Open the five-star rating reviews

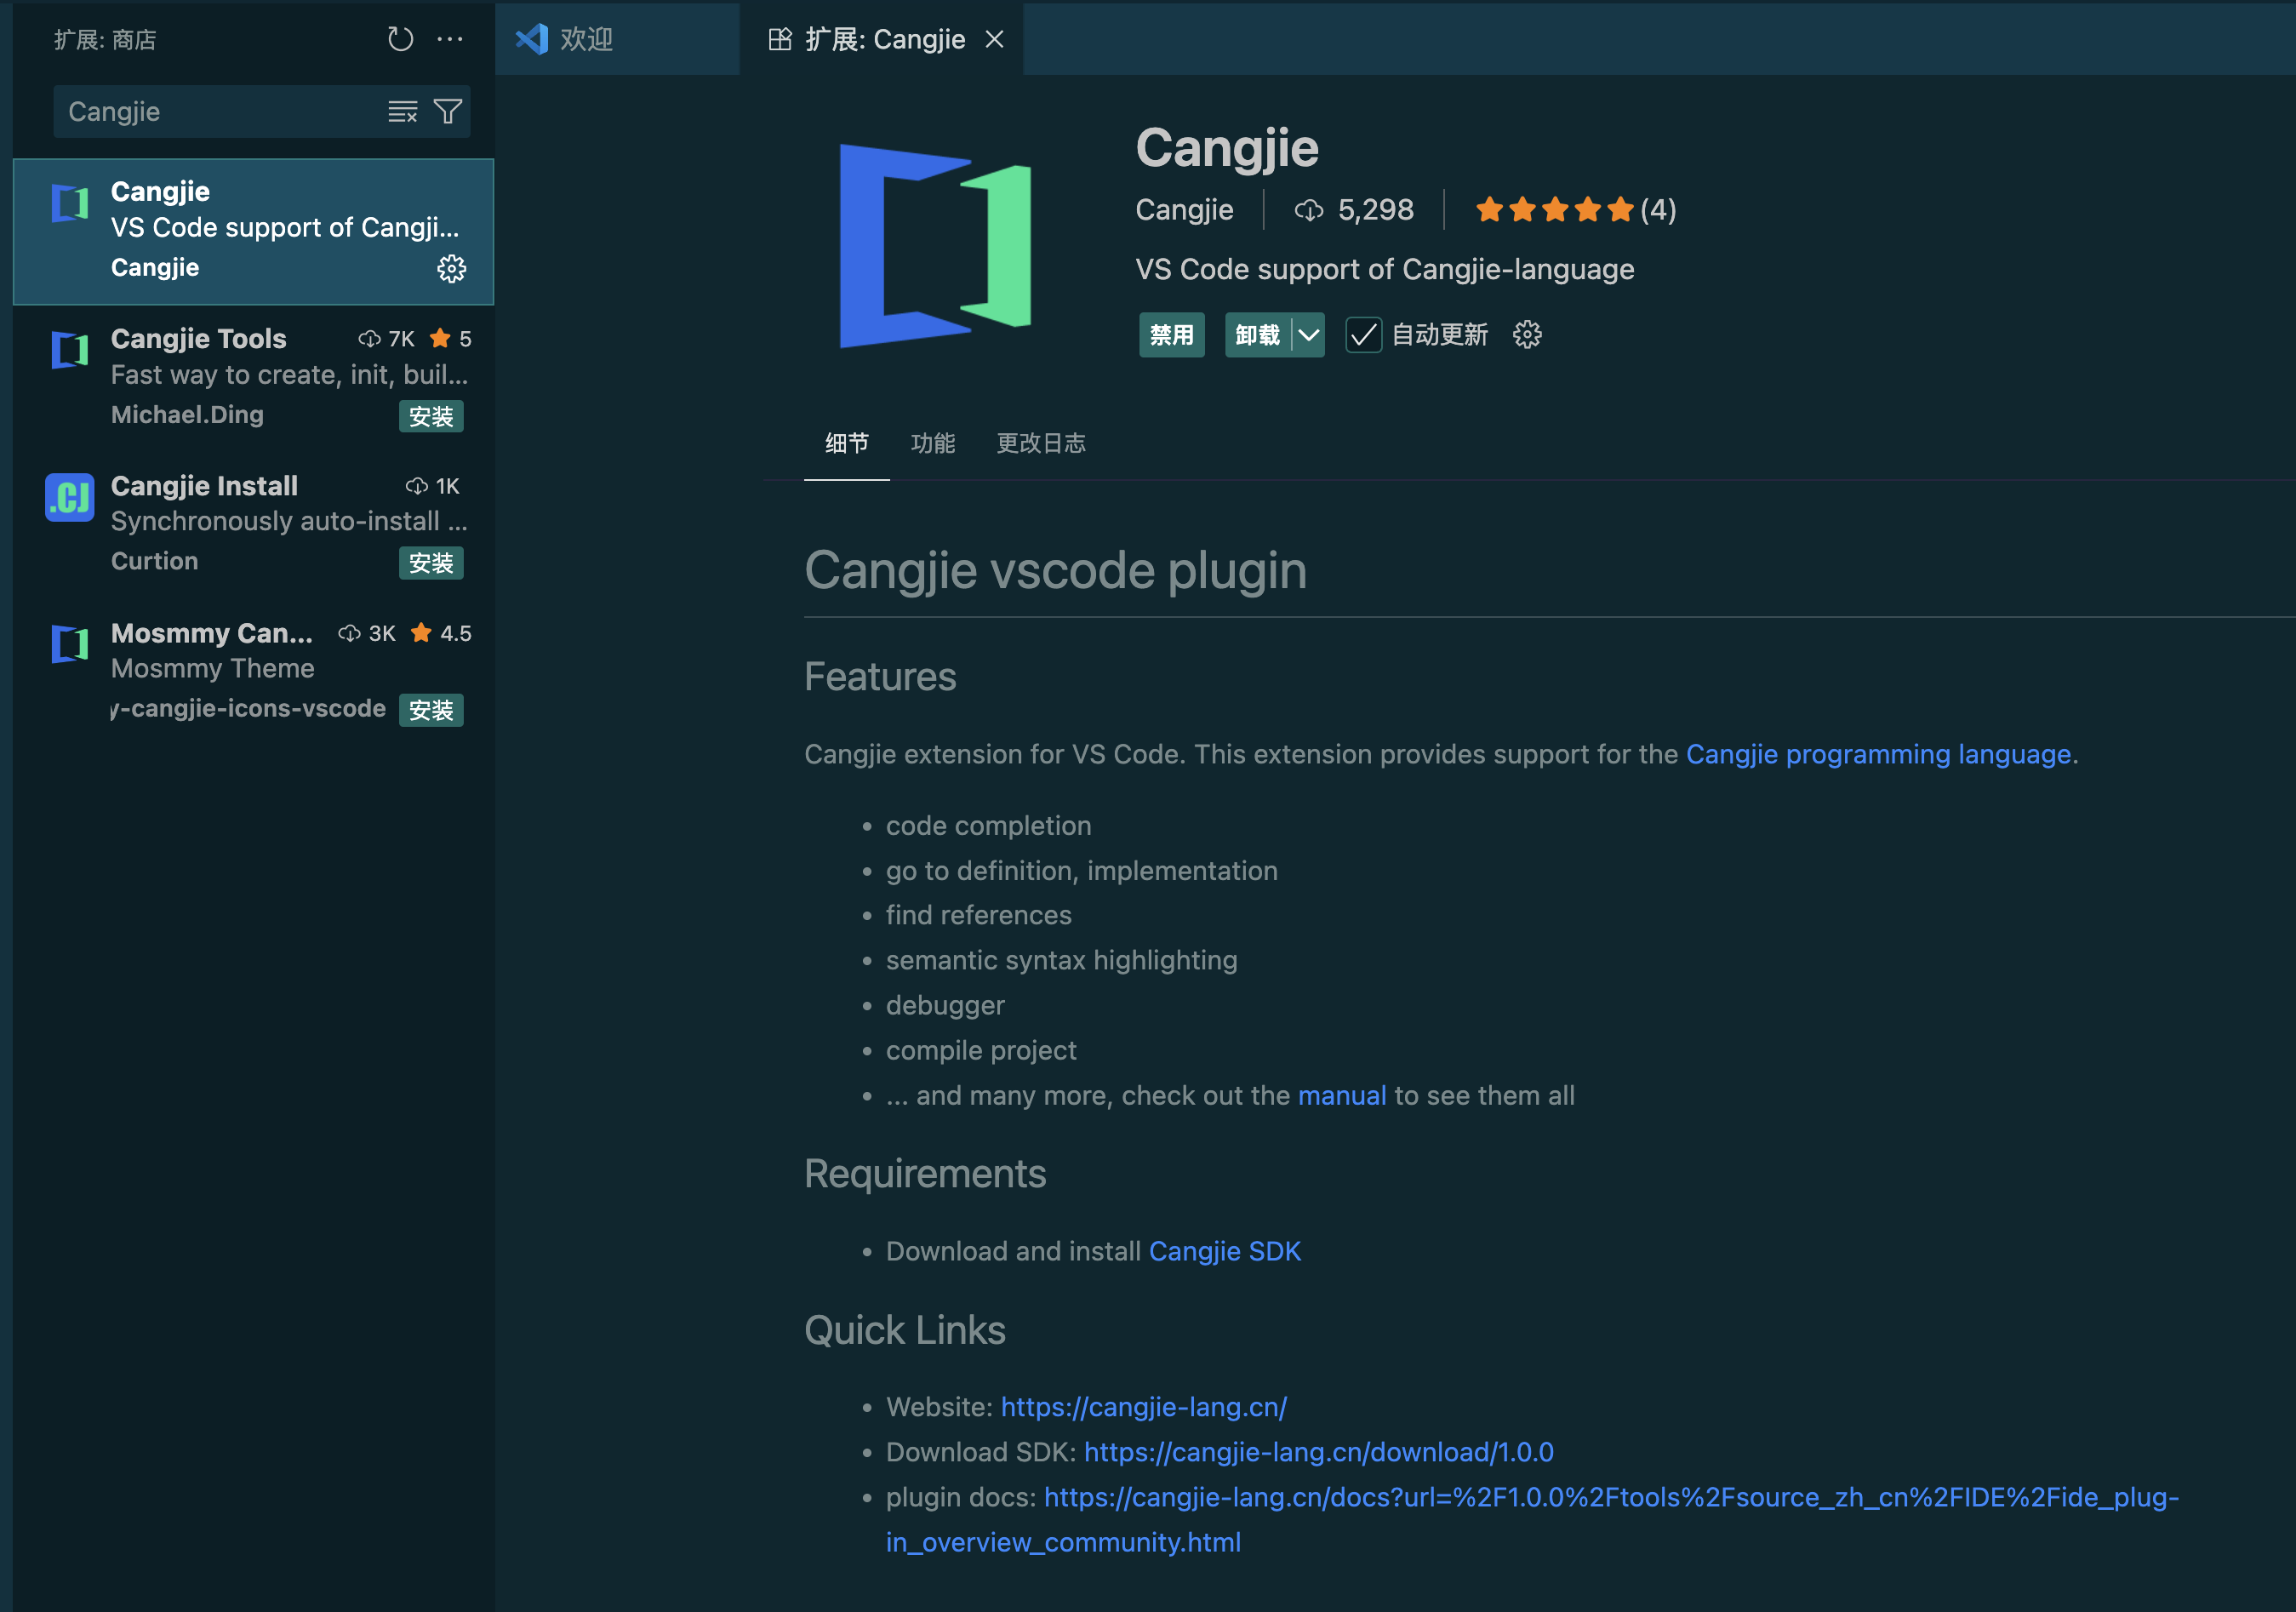[x=1576, y=210]
